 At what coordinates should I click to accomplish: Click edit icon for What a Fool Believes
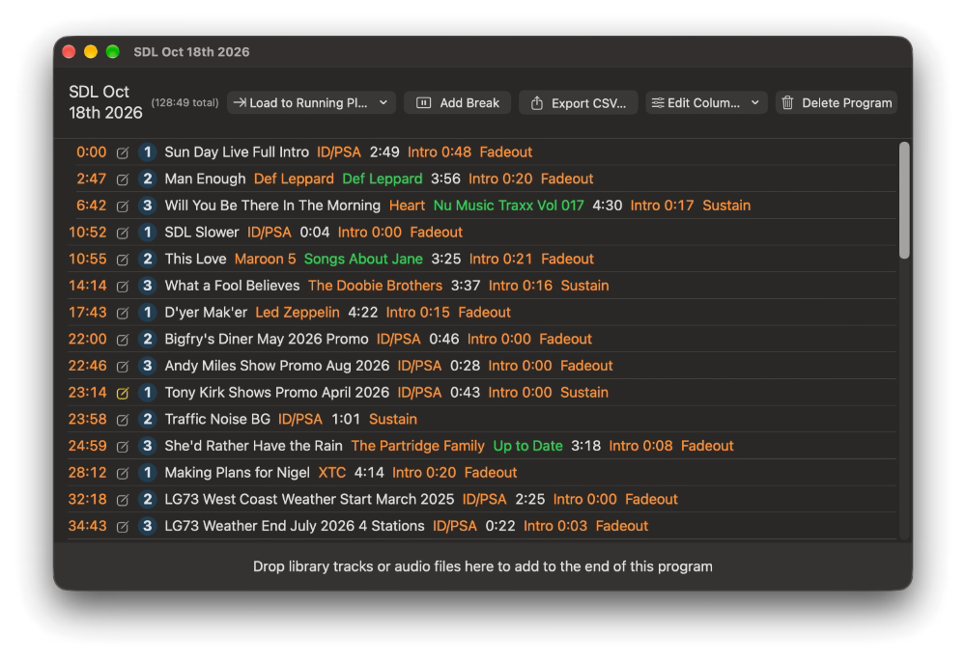[123, 287]
